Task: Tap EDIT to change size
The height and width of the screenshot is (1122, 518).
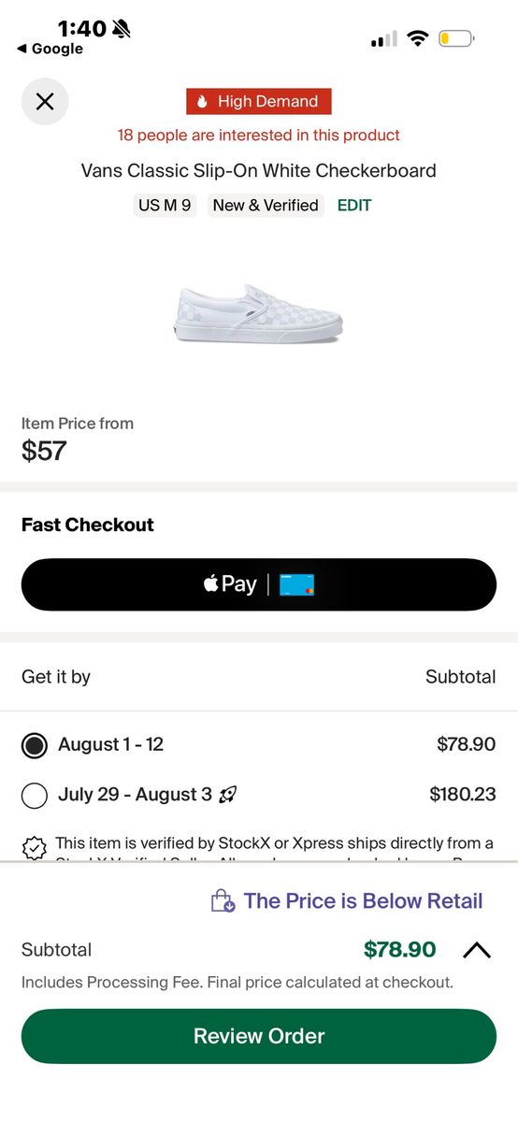Action: tap(354, 205)
